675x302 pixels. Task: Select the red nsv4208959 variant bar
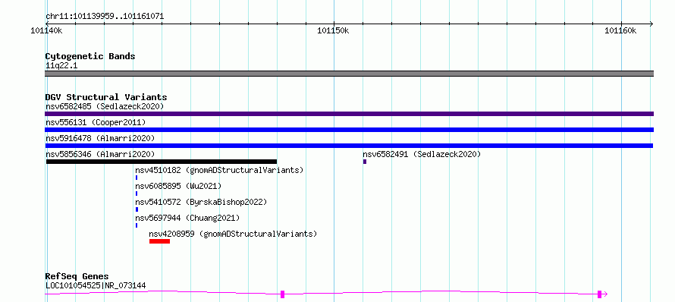160,241
